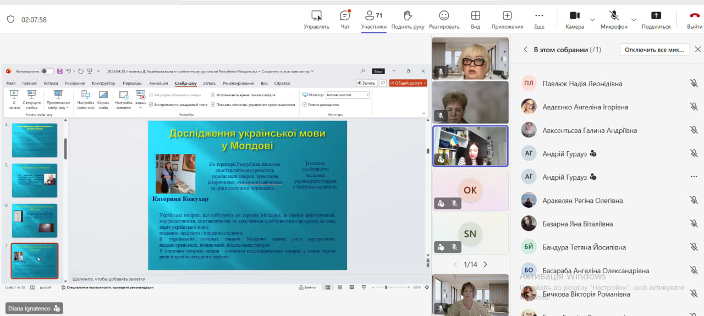Toggle Заметки notes in status bar
This screenshot has width=704, height=316.
tap(307, 287)
